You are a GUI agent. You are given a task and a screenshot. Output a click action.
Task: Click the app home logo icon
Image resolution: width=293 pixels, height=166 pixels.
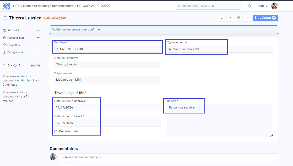coord(6,6)
